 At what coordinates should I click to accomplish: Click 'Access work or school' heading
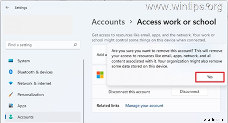pyautogui.click(x=177, y=22)
